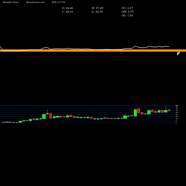Click the close value C: 32.55

coord(67,12)
